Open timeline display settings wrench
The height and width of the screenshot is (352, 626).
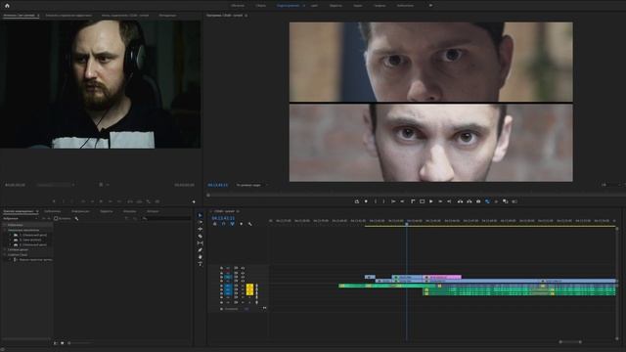[250, 224]
